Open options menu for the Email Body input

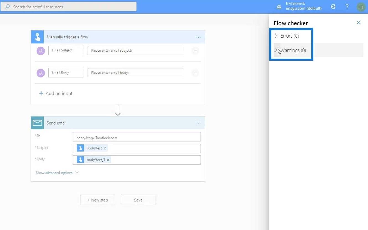(x=195, y=73)
